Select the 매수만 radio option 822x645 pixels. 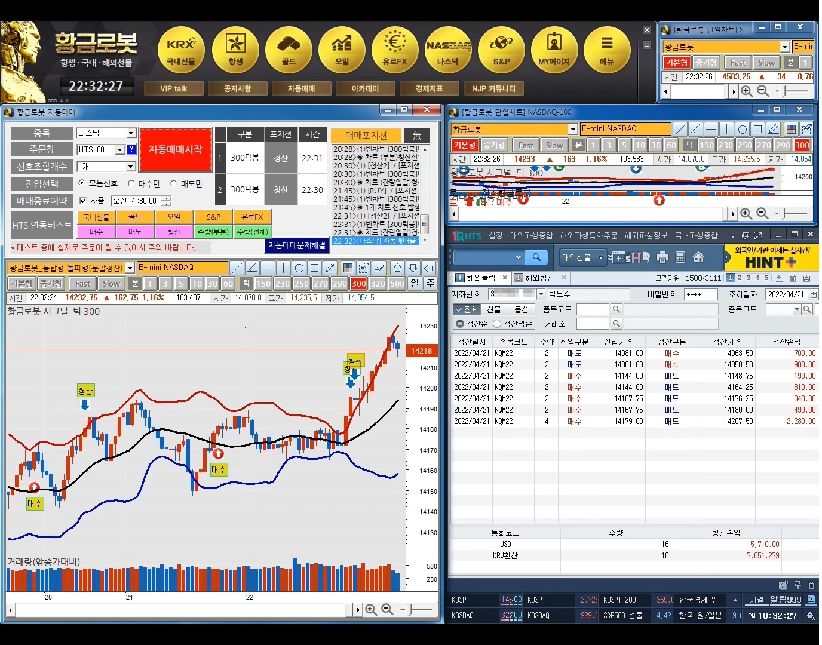tap(131, 183)
